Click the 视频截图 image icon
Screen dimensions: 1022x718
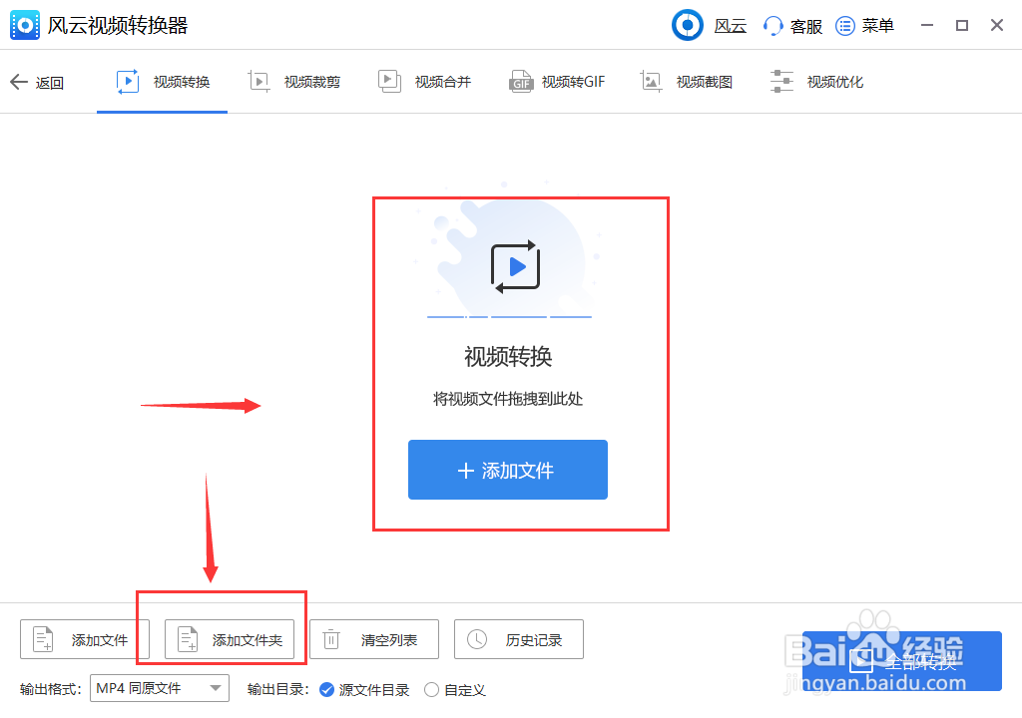[651, 82]
